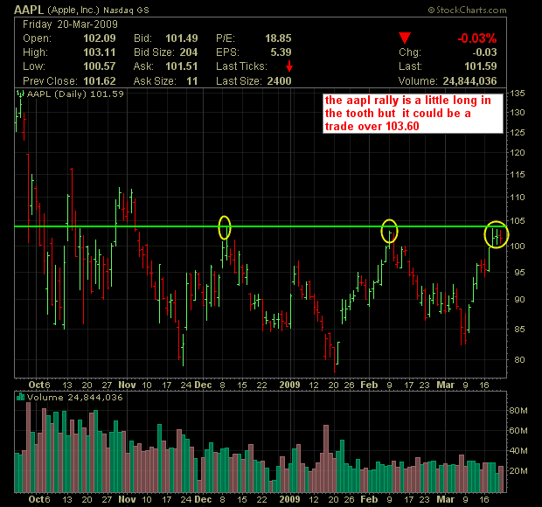The height and width of the screenshot is (507, 542).
Task: Select the date Friday 20-Mar-2009
Action: click(x=70, y=24)
